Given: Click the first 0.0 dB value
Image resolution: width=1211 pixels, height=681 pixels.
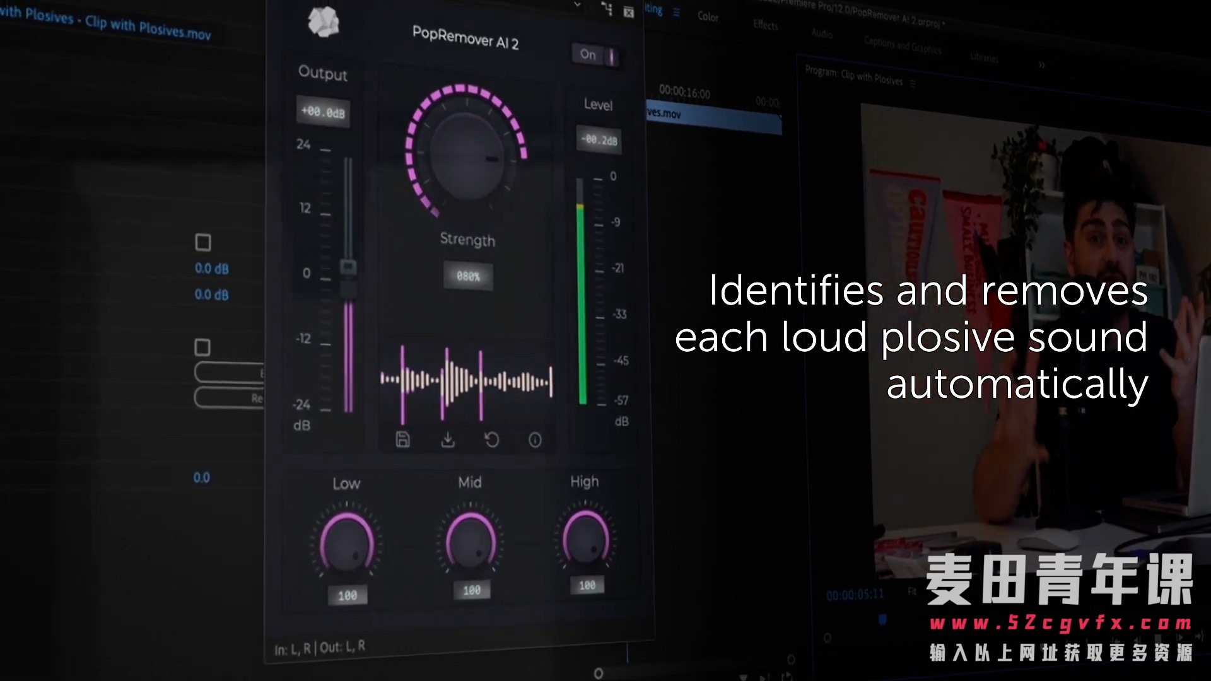Looking at the screenshot, I should click(x=212, y=269).
